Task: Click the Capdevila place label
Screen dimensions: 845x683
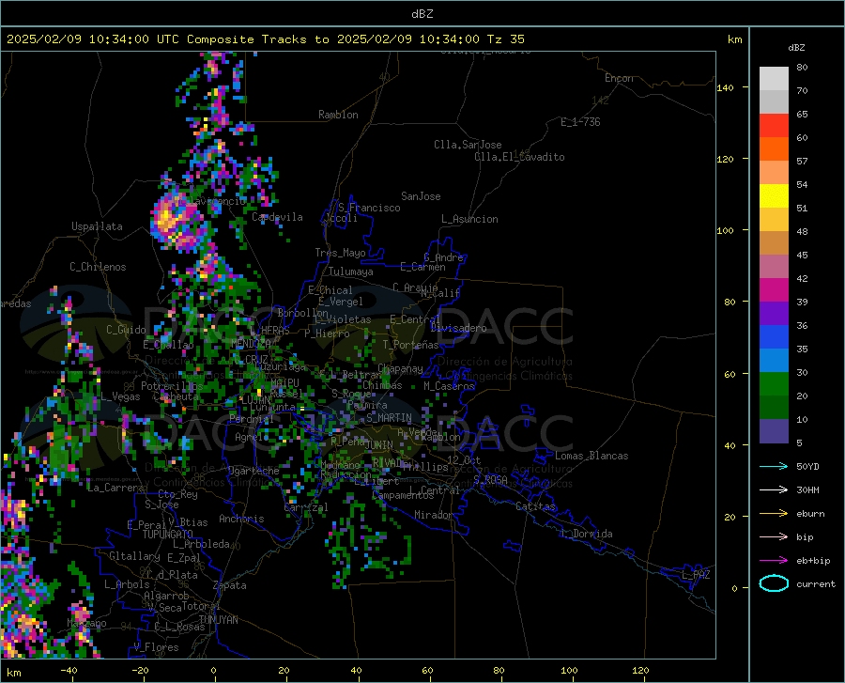Action: (277, 217)
